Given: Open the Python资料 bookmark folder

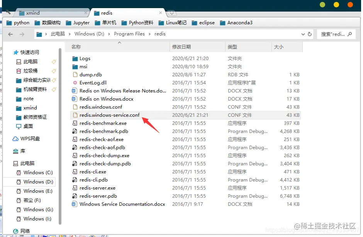Looking at the screenshot, I should (x=137, y=23).
